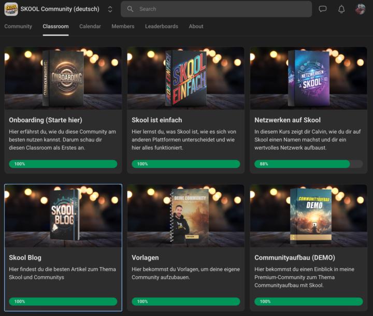This screenshot has width=373, height=316.
Task: View the Leaderboards tab
Action: tap(162, 26)
